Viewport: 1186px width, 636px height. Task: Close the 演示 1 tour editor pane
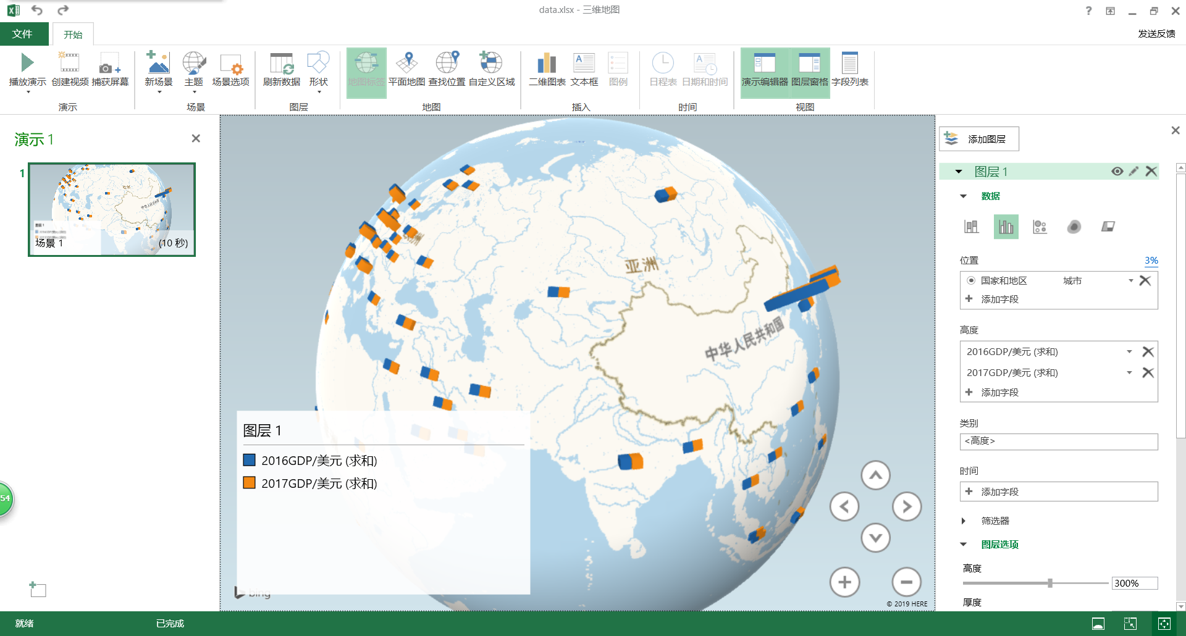coord(196,138)
